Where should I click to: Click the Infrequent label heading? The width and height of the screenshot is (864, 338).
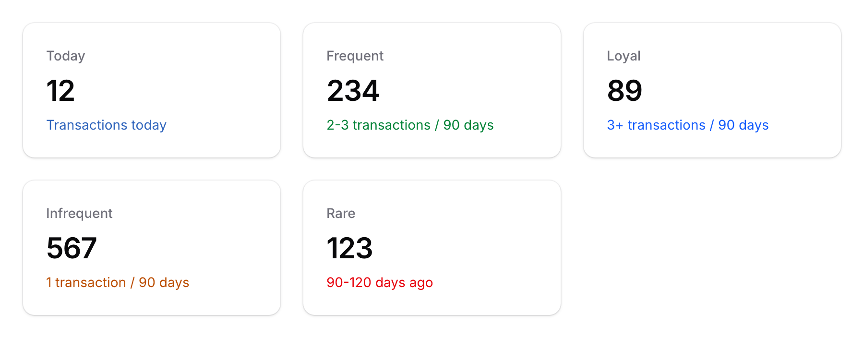(x=79, y=214)
